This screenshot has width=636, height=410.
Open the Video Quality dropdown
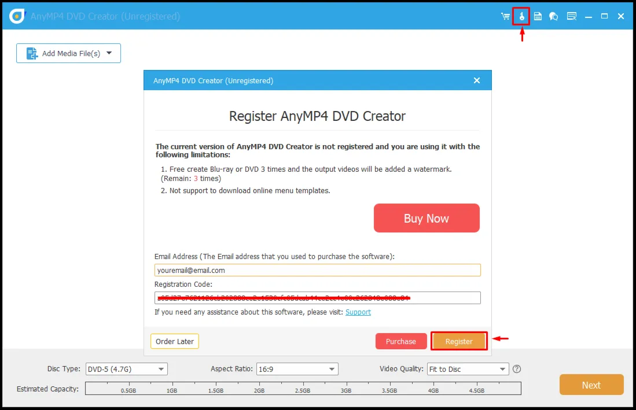coord(468,369)
